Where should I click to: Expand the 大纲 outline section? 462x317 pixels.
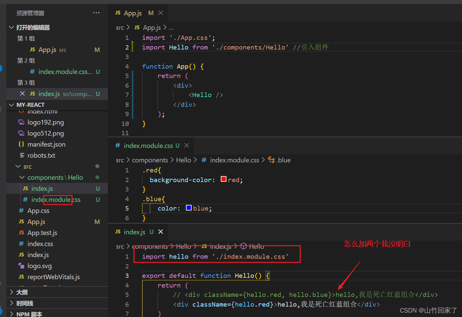11,292
